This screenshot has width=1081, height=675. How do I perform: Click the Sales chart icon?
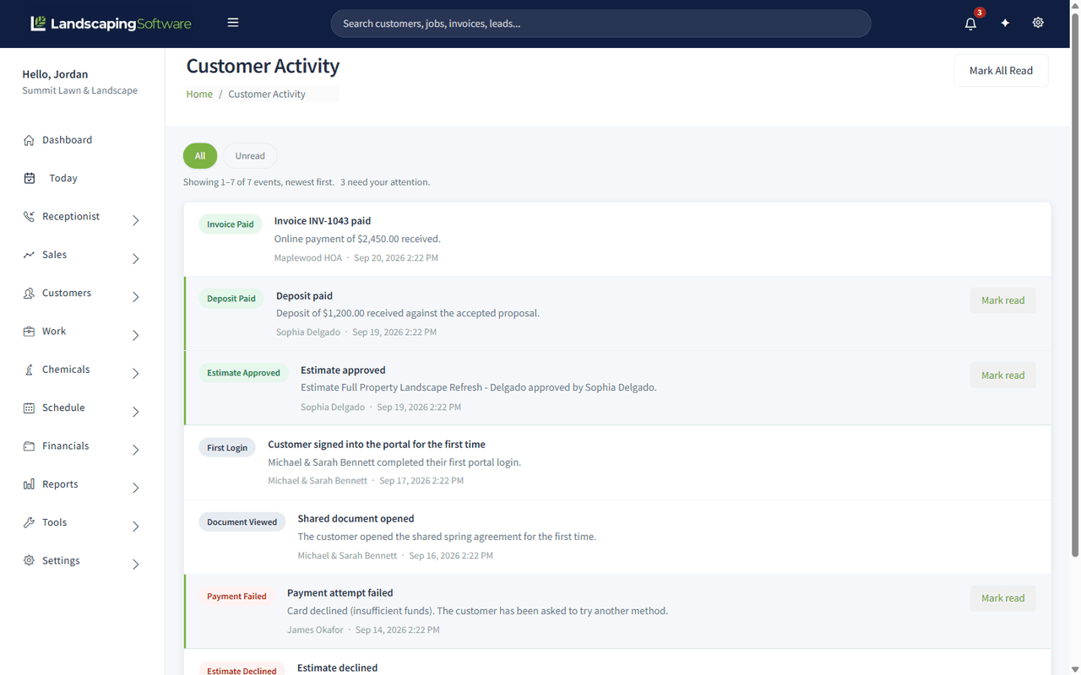tap(29, 255)
